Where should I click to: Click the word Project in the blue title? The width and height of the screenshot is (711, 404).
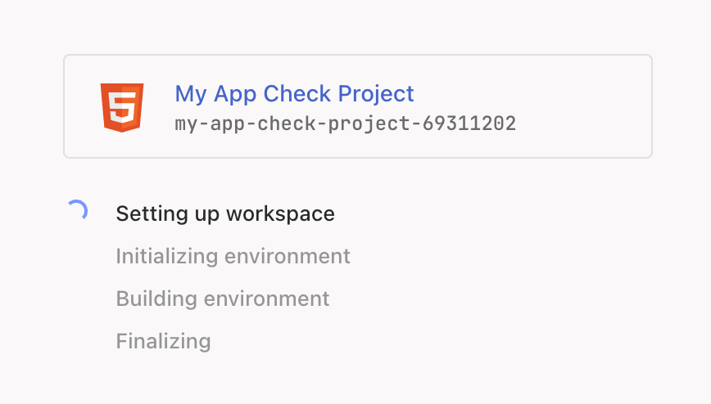(378, 93)
